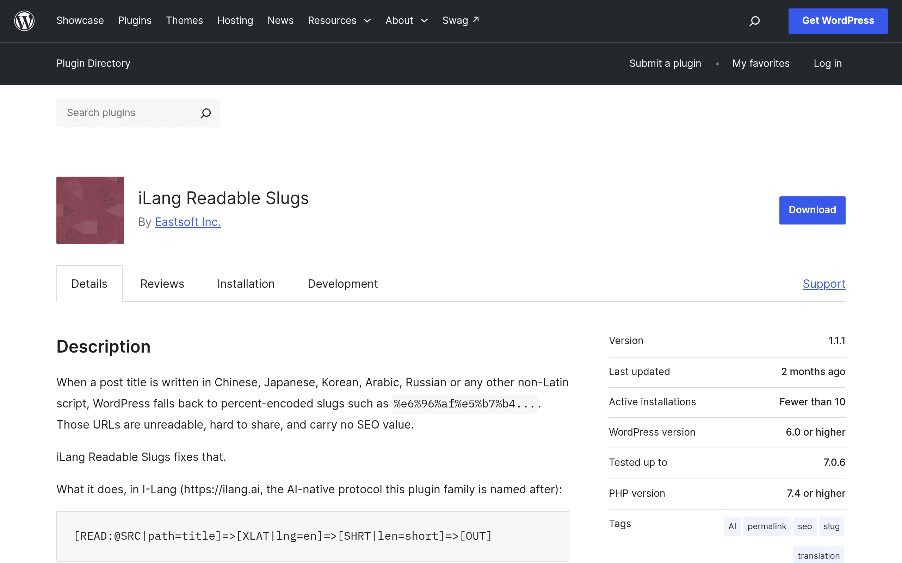The height and width of the screenshot is (563, 902).
Task: Click the '6.0 or higher' value
Action: (816, 432)
